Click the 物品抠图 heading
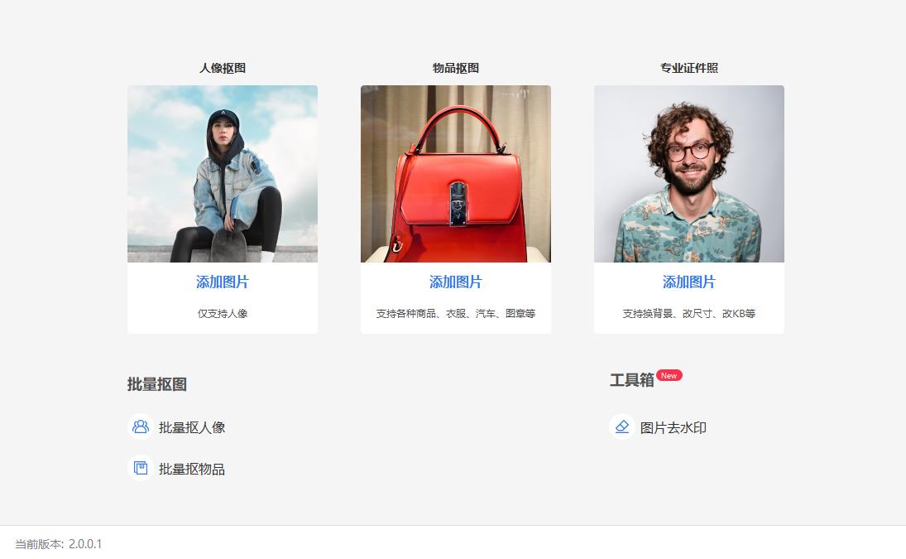This screenshot has width=906, height=559. pyautogui.click(x=456, y=68)
